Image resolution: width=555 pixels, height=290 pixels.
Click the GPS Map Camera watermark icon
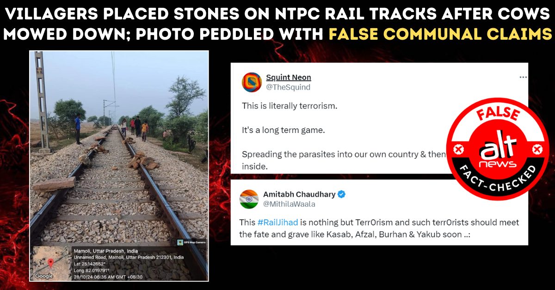(x=180, y=242)
